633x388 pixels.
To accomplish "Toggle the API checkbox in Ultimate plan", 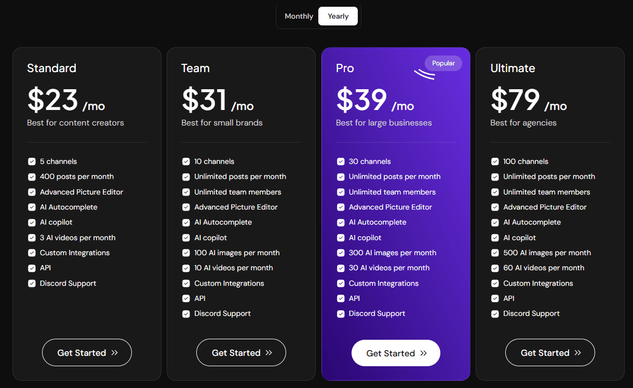I will 495,298.
